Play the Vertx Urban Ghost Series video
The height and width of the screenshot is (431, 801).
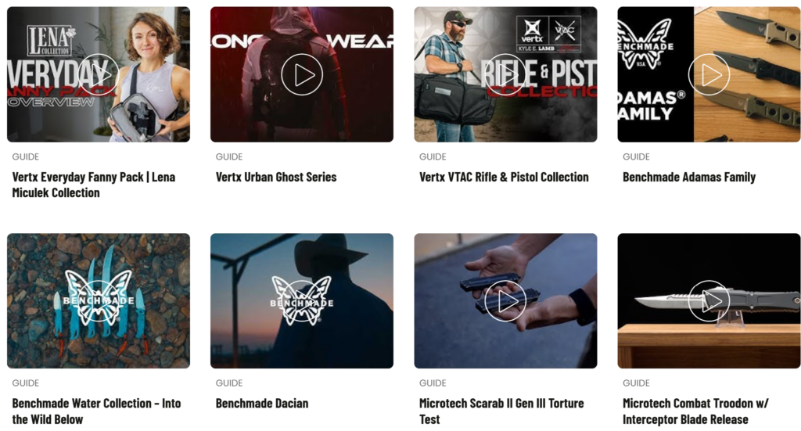pyautogui.click(x=302, y=74)
